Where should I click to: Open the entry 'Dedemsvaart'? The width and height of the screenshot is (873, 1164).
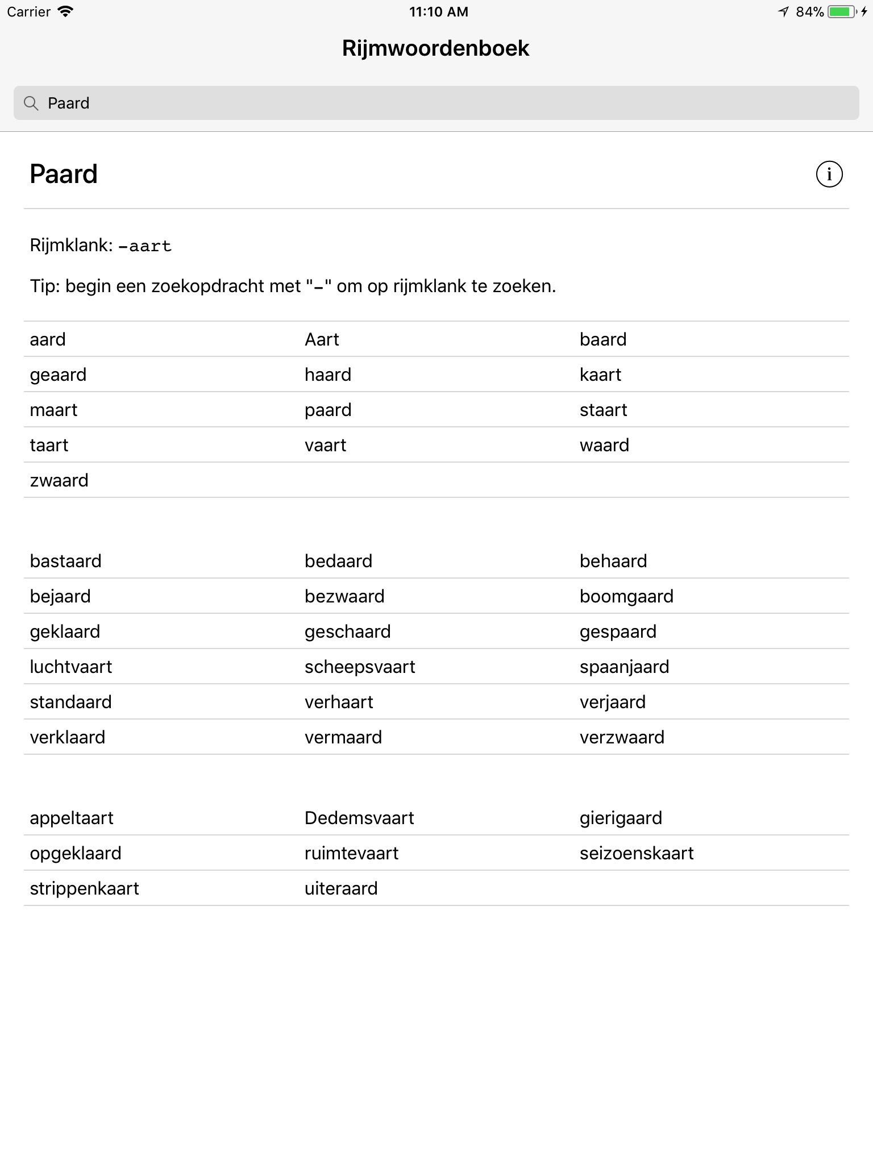[x=359, y=818]
